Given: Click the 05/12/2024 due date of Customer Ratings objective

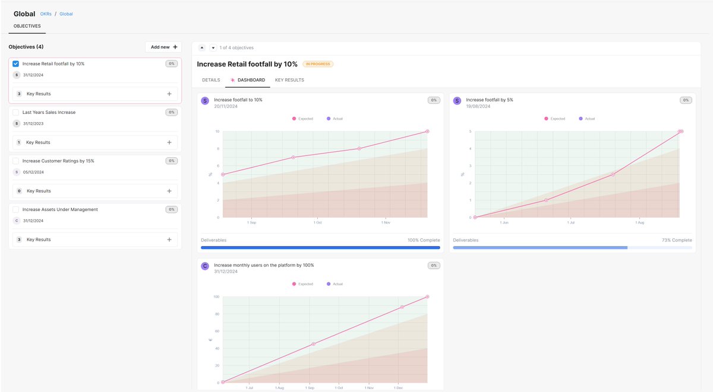Looking at the screenshot, I should point(33,172).
